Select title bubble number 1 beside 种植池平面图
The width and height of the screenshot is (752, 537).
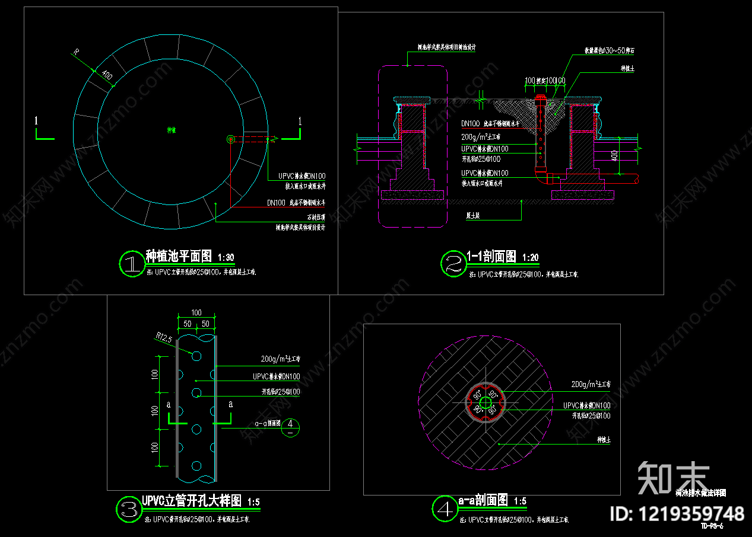tap(131, 264)
